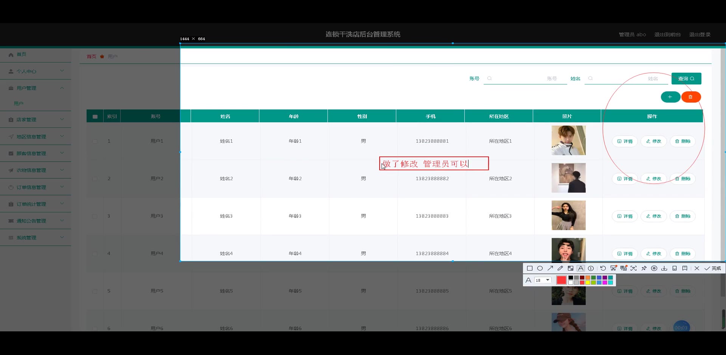This screenshot has height=355, width=726.
Task: Translate the captured screenshot text
Action: coord(624,268)
